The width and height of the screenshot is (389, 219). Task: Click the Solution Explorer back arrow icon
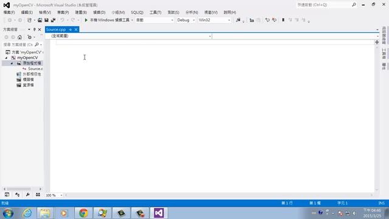(7, 37)
